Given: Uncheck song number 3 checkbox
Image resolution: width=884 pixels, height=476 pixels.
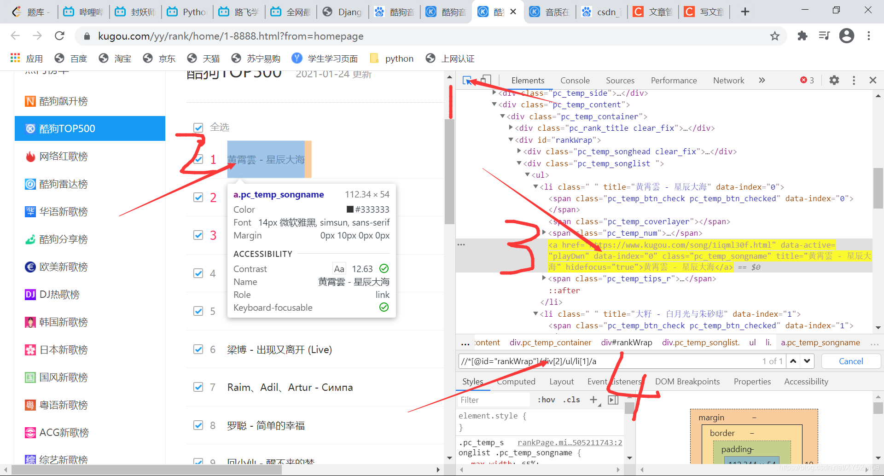Looking at the screenshot, I should point(198,235).
